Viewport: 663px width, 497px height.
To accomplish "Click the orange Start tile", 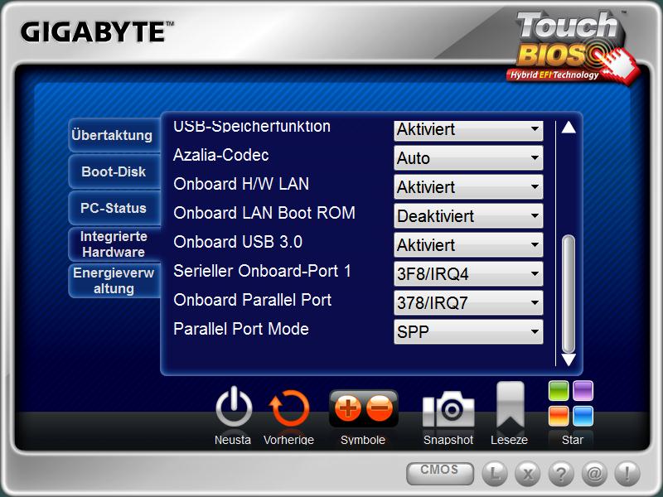I will [559, 417].
